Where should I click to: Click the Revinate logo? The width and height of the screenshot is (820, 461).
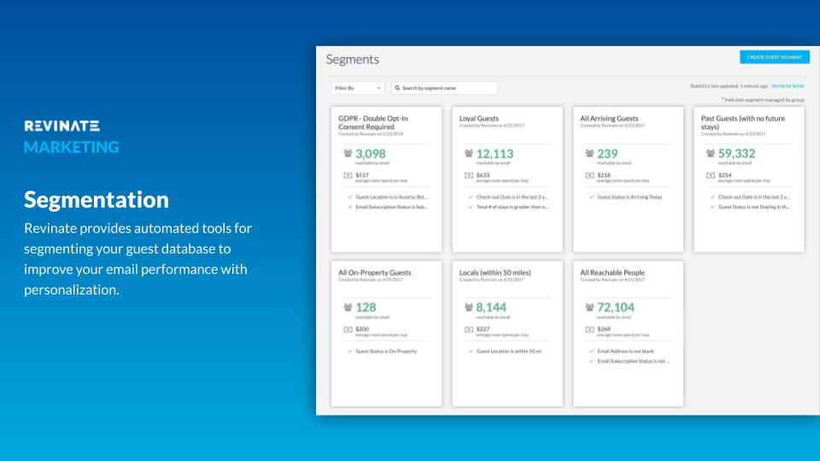pyautogui.click(x=61, y=126)
